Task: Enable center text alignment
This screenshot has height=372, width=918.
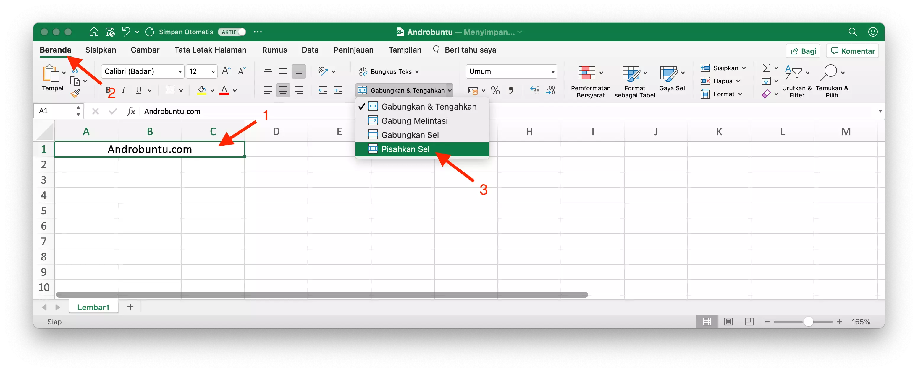Action: (283, 90)
